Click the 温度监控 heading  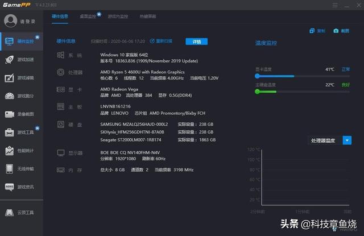click(x=266, y=43)
